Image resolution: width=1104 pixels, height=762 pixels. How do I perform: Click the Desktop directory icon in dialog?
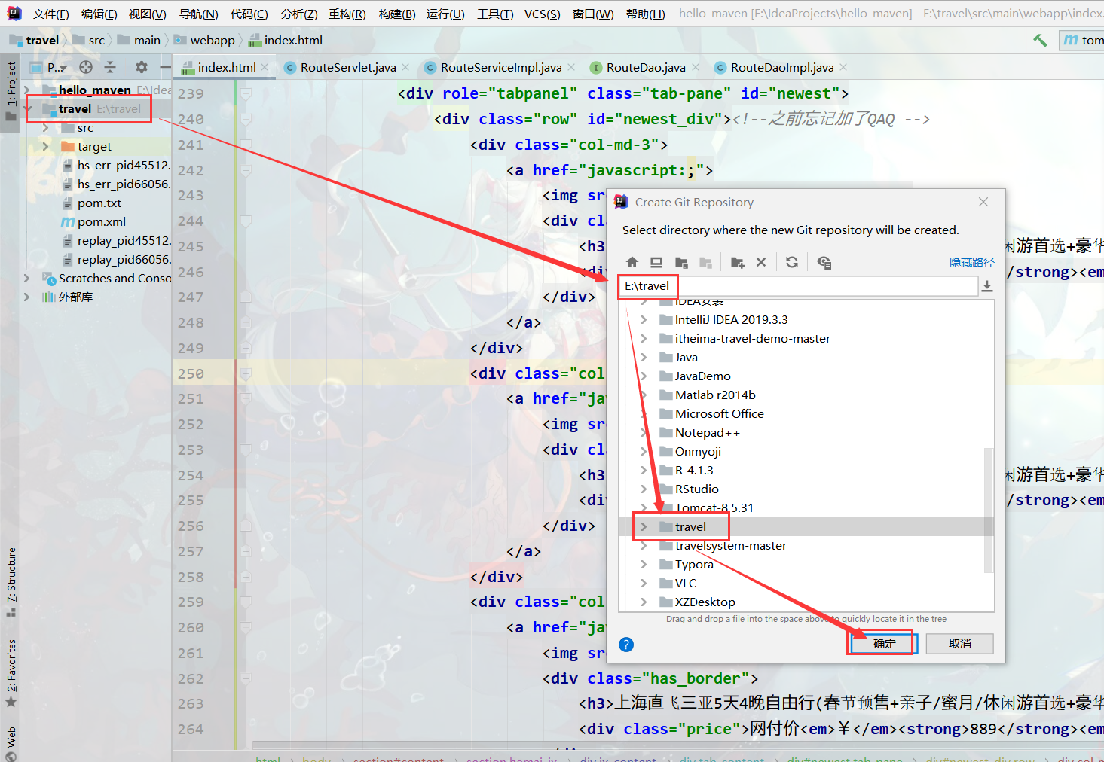pos(656,262)
